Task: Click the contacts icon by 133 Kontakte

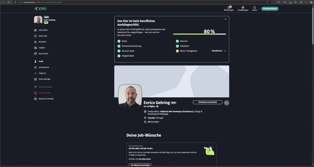Action: 145,122
